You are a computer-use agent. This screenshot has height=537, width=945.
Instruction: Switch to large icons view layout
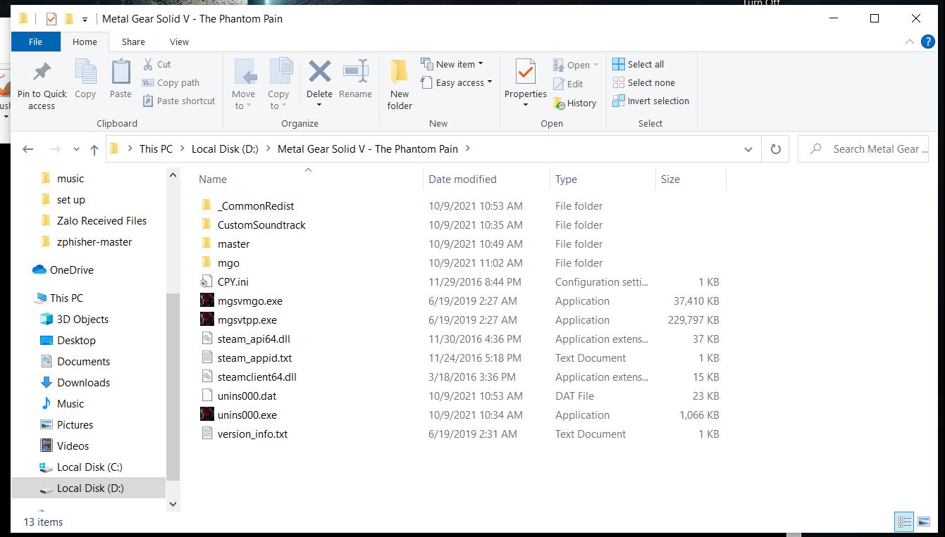click(x=924, y=522)
